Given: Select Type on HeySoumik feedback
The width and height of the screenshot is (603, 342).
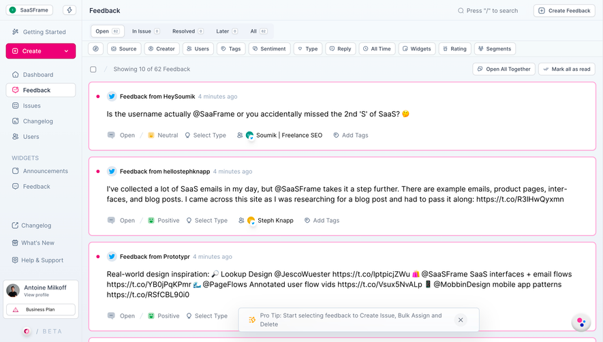Looking at the screenshot, I should click(205, 135).
